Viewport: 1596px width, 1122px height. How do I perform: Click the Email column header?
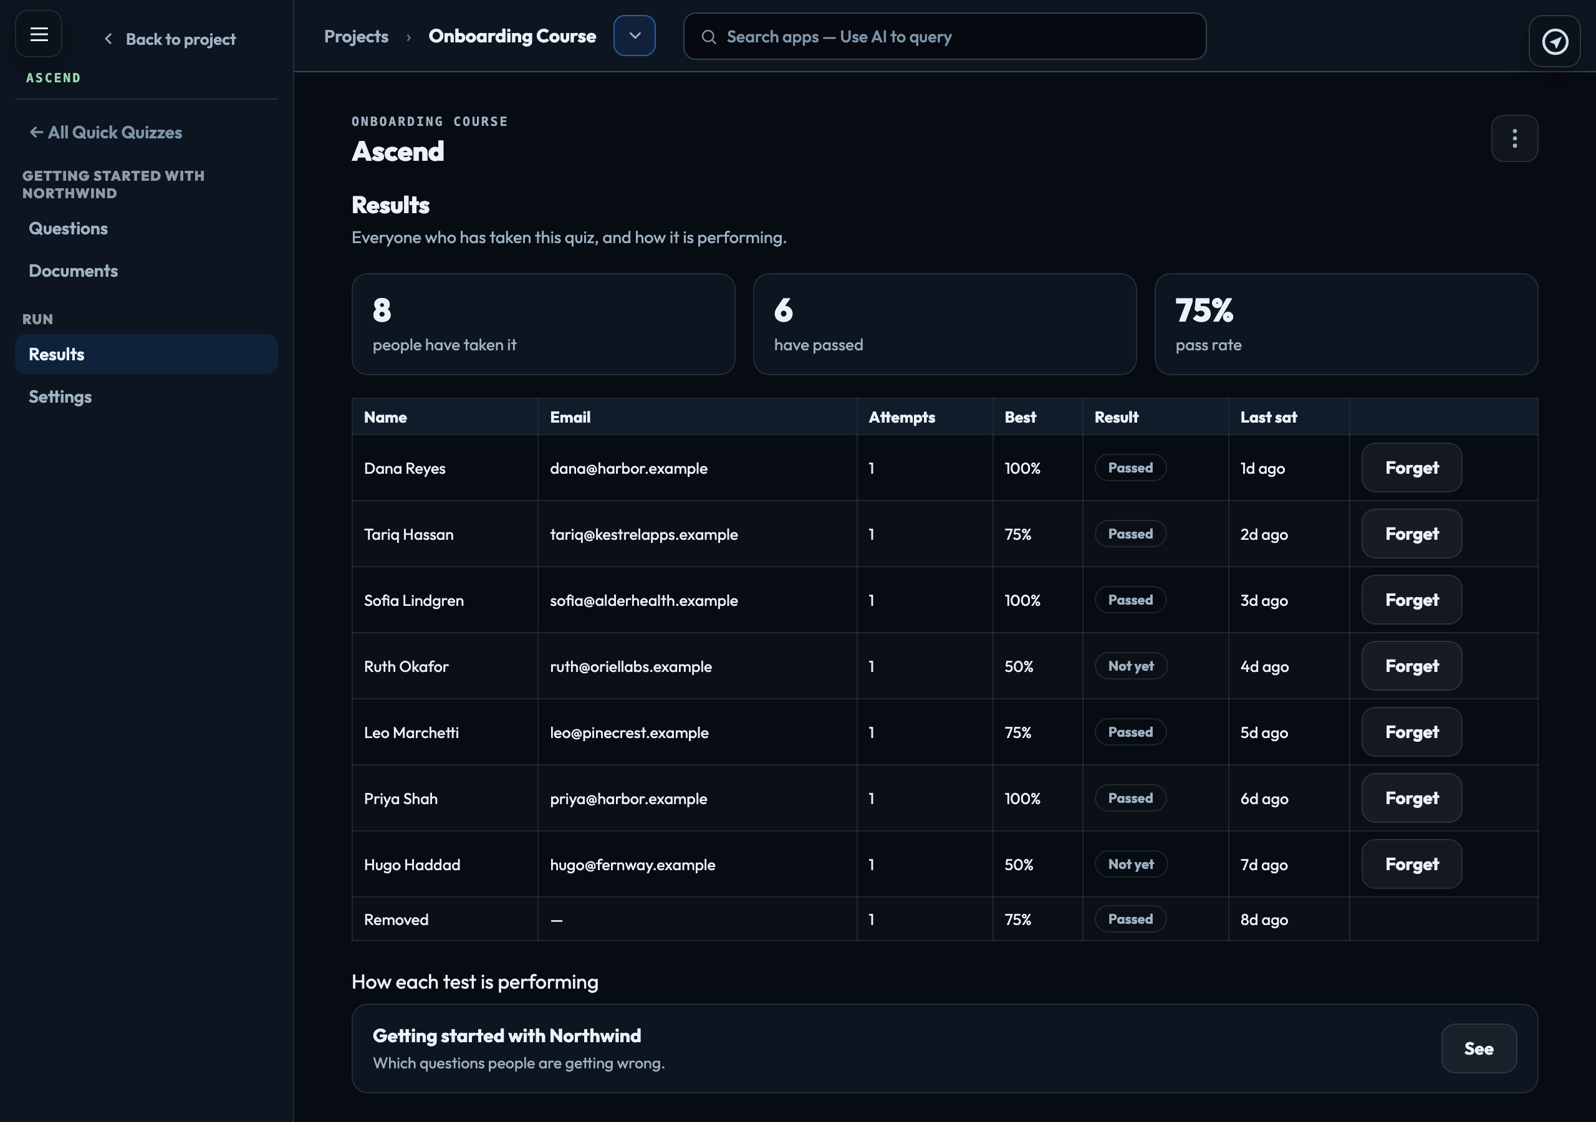pos(697,417)
